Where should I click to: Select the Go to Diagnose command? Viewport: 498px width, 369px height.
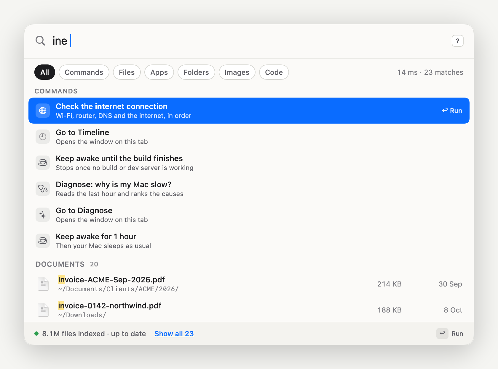[x=249, y=215]
